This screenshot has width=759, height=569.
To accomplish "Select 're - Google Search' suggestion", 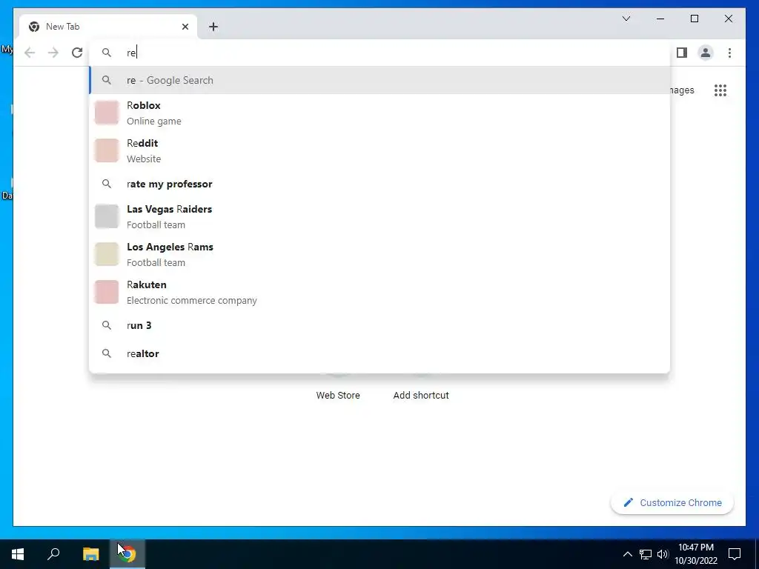I will (380, 80).
